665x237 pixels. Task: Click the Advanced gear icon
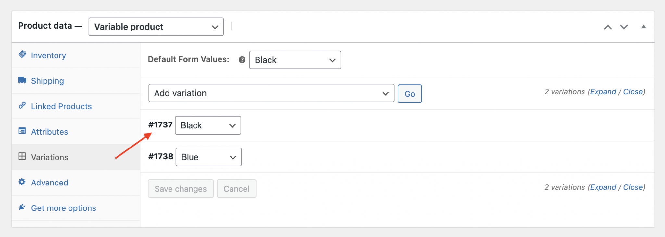click(x=22, y=182)
